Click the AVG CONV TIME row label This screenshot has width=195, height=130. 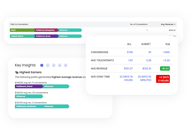(x=100, y=77)
